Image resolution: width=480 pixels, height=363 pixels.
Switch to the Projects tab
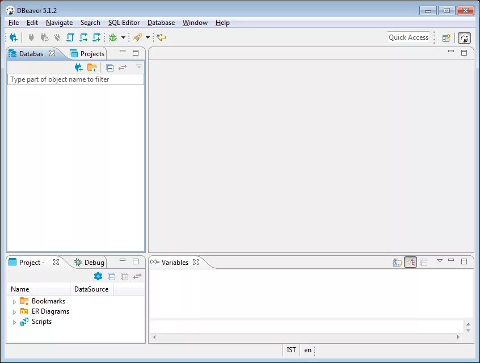point(87,53)
